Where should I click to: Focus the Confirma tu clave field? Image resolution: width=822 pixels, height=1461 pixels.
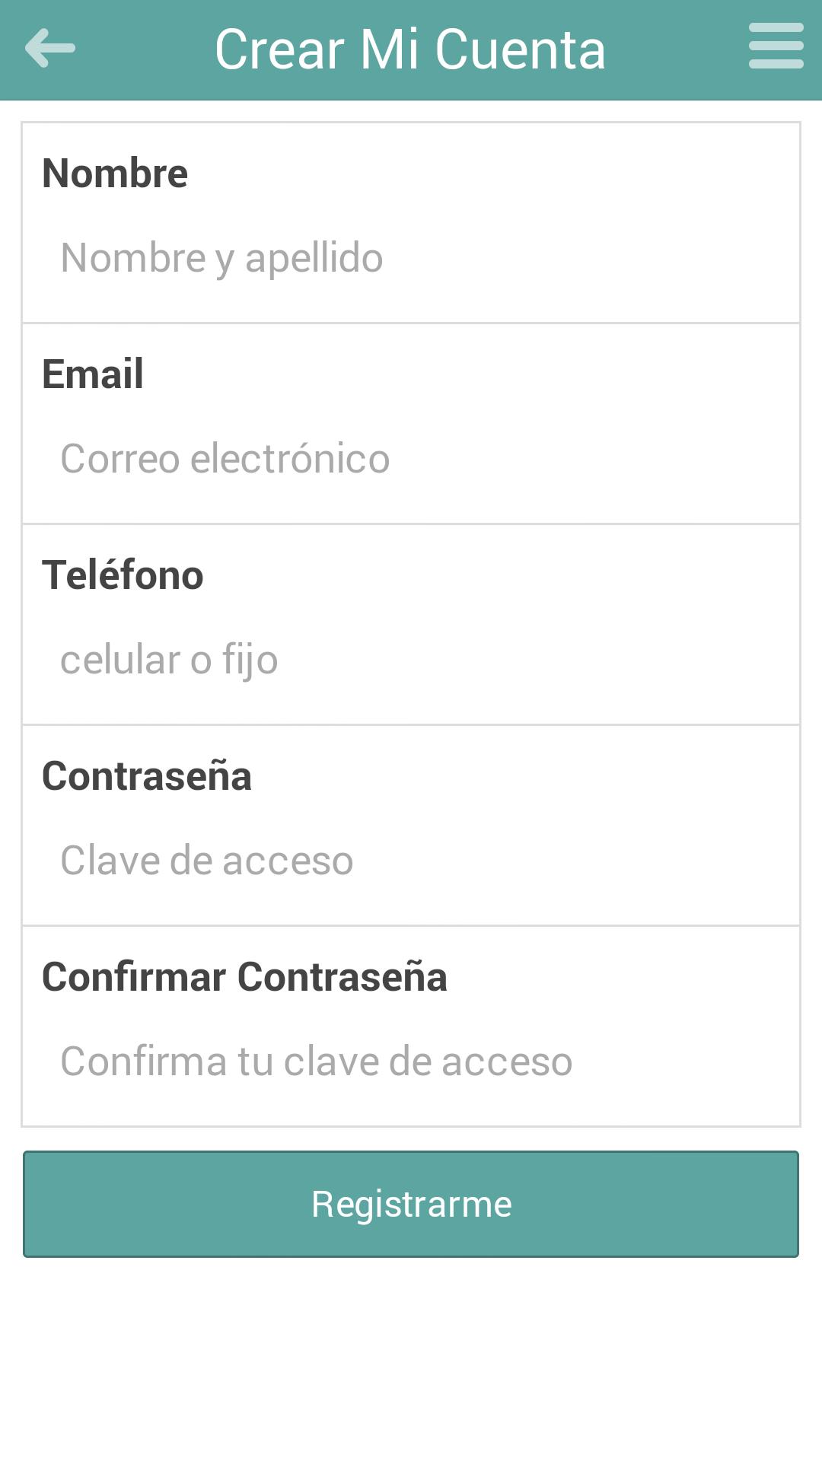click(x=411, y=1062)
